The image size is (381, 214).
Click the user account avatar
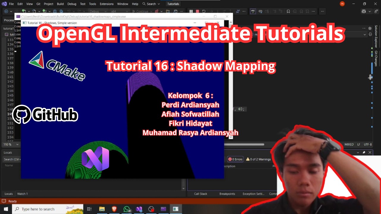click(x=342, y=4)
